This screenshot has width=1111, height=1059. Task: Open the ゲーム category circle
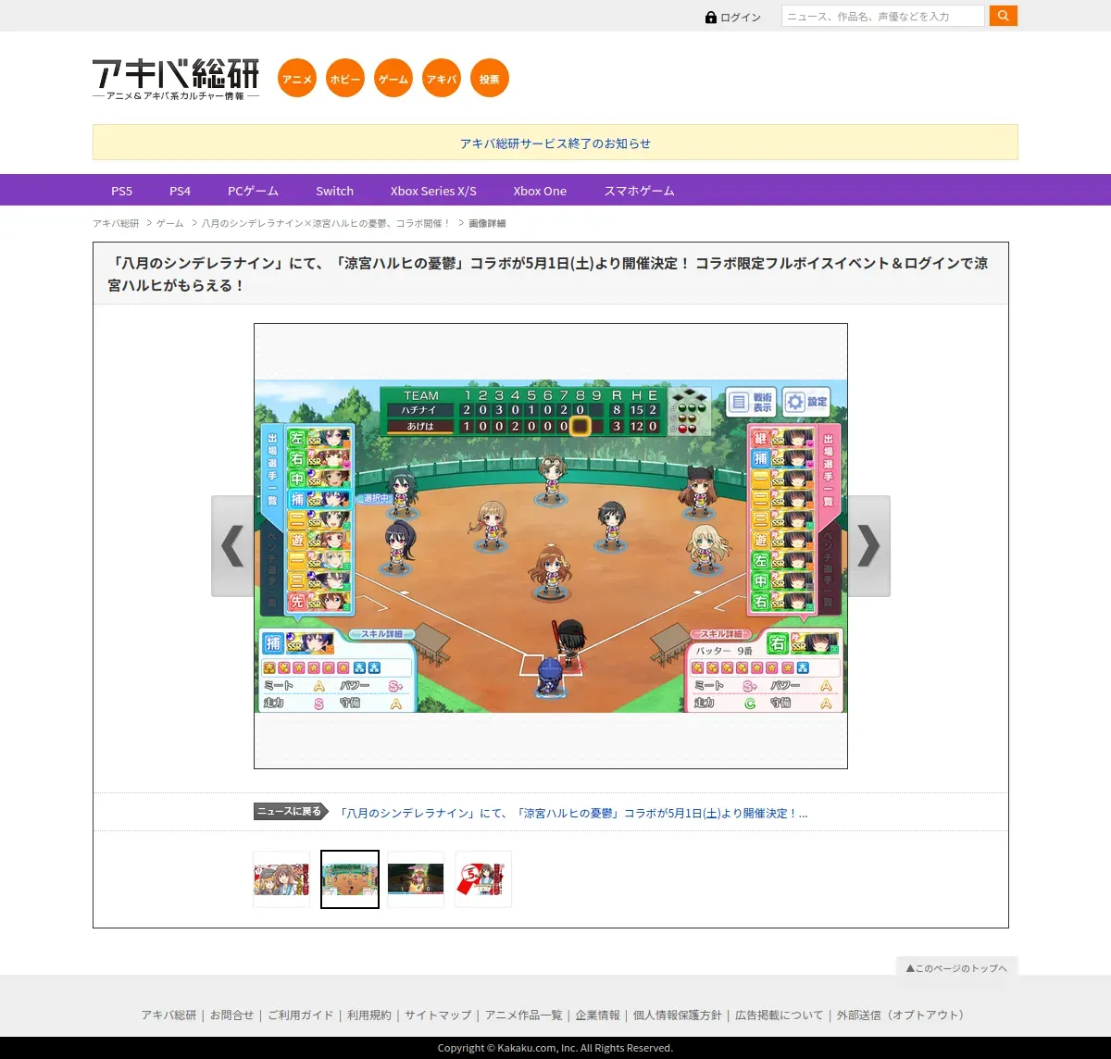(x=393, y=79)
